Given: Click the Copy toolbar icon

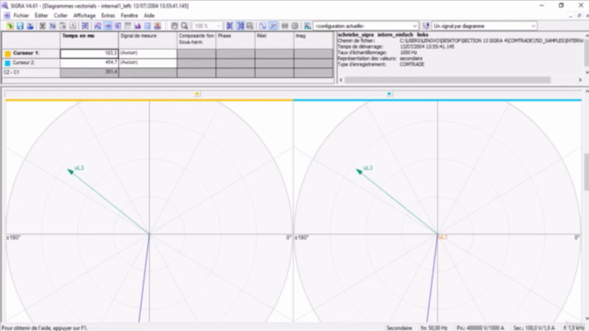Looking at the screenshot, I should [52, 26].
